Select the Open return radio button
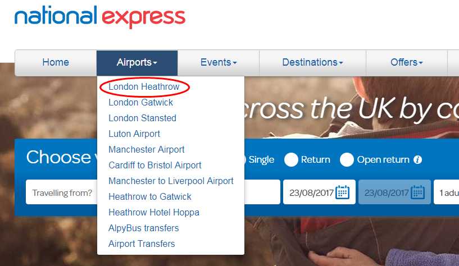 point(347,159)
